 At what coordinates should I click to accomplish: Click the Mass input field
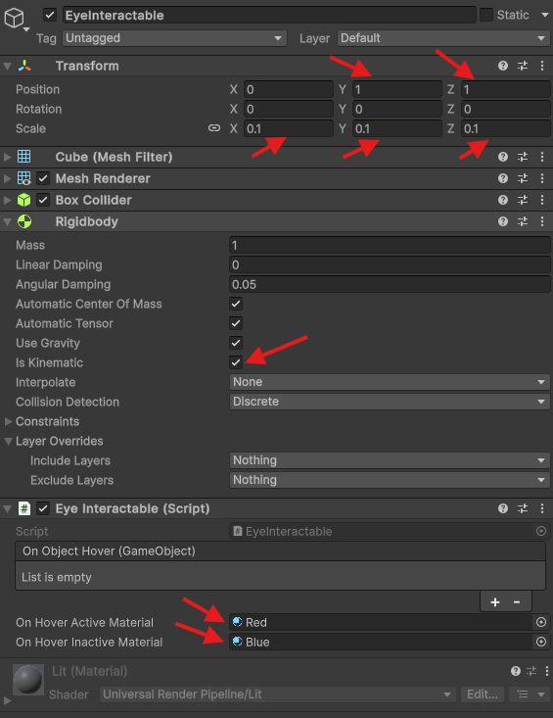(390, 246)
